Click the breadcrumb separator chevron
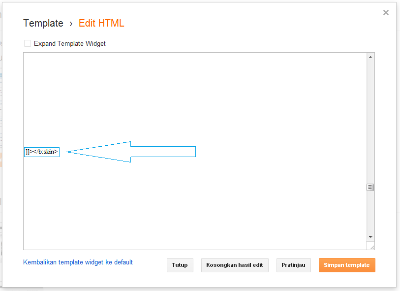 tap(71, 24)
